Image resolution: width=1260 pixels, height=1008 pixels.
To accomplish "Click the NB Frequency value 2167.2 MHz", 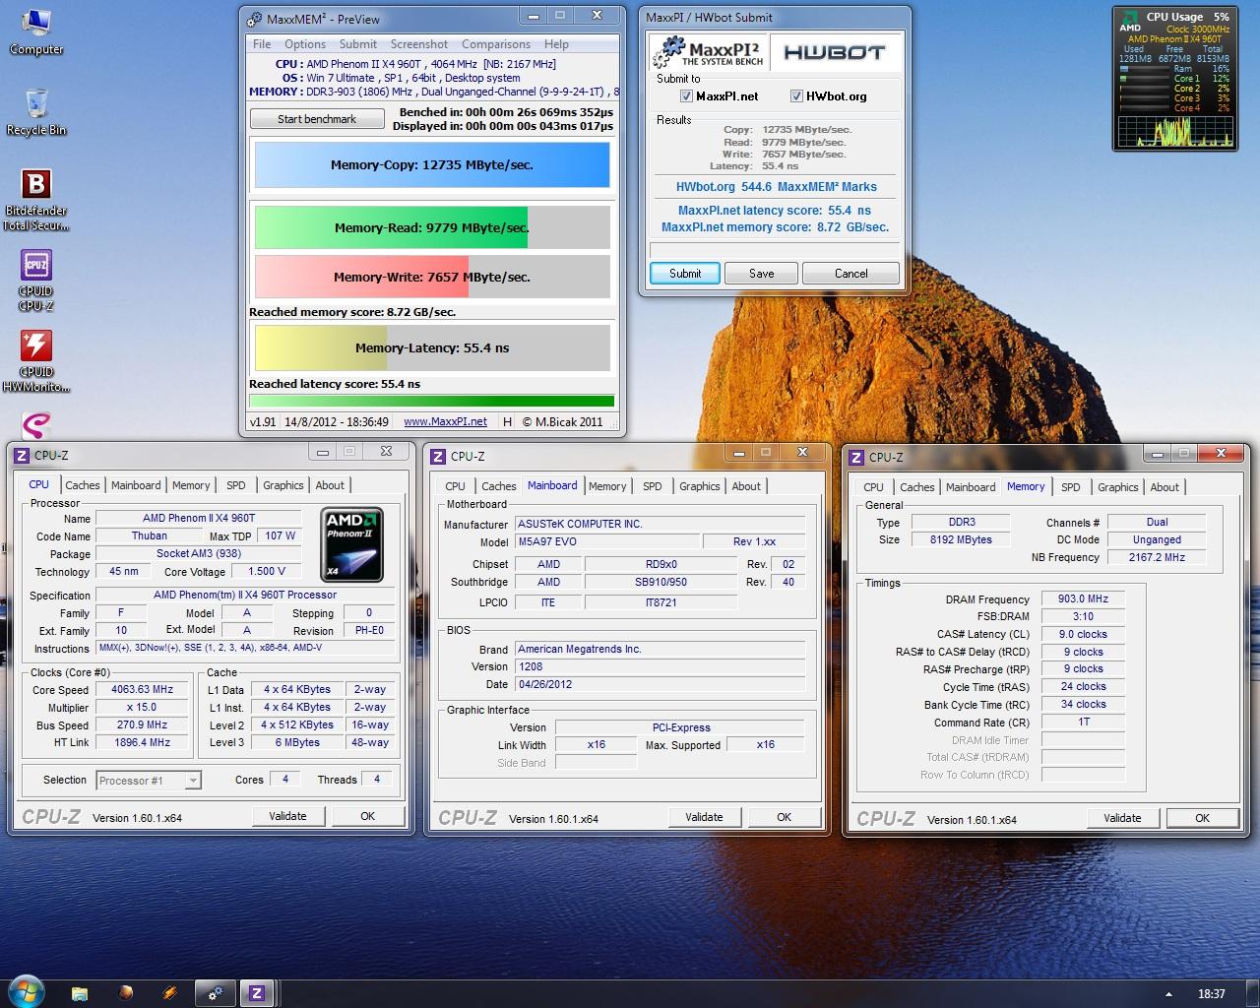I will click(x=1158, y=557).
